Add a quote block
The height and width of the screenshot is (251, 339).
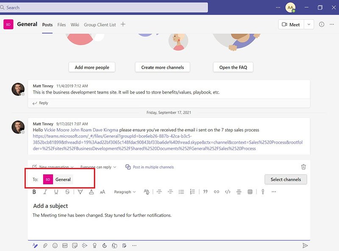(205, 192)
